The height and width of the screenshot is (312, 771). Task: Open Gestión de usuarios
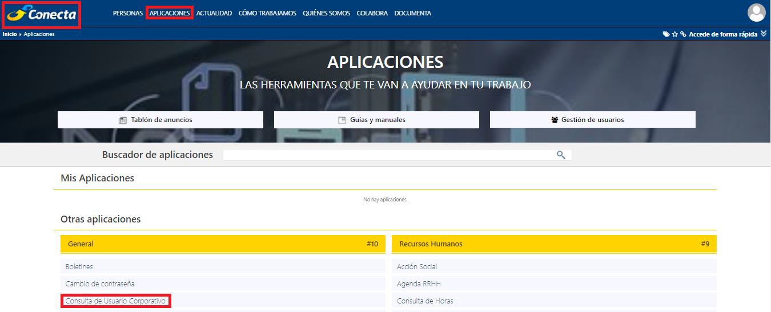tap(592, 120)
